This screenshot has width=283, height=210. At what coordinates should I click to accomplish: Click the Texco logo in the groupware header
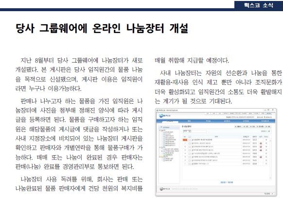pyautogui.click(x=165, y=115)
